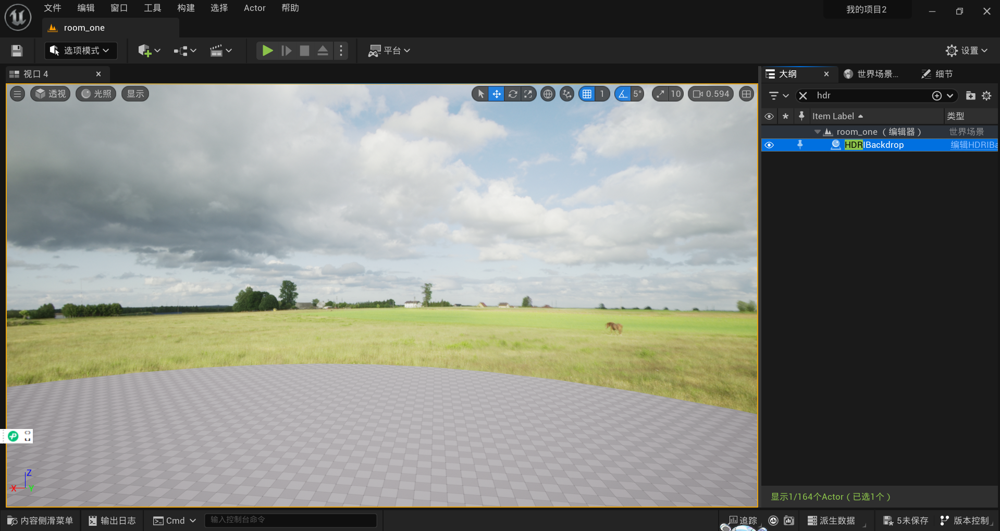Open the 输出日志 output log
The width and height of the screenshot is (1000, 531).
[x=112, y=521]
